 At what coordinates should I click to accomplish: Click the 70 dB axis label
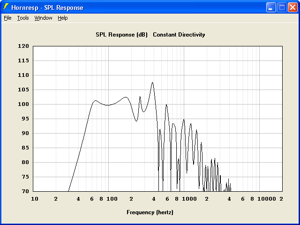(x=25, y=191)
